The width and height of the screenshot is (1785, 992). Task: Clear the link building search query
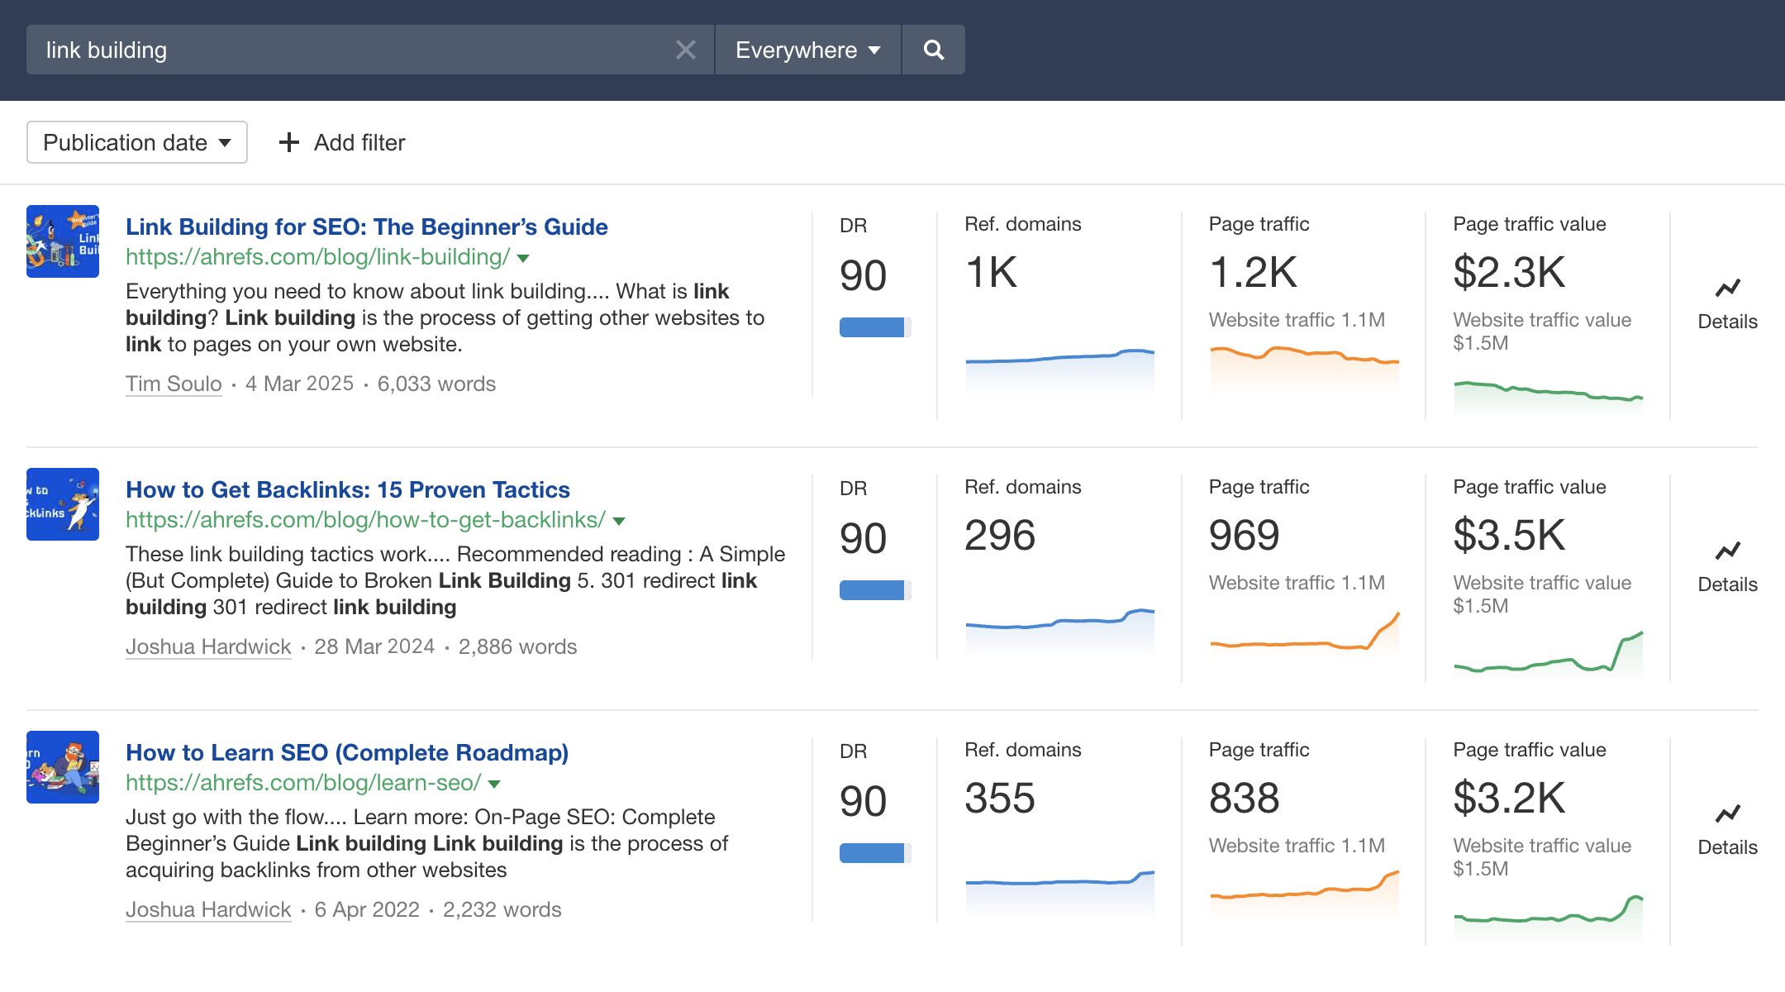coord(685,50)
